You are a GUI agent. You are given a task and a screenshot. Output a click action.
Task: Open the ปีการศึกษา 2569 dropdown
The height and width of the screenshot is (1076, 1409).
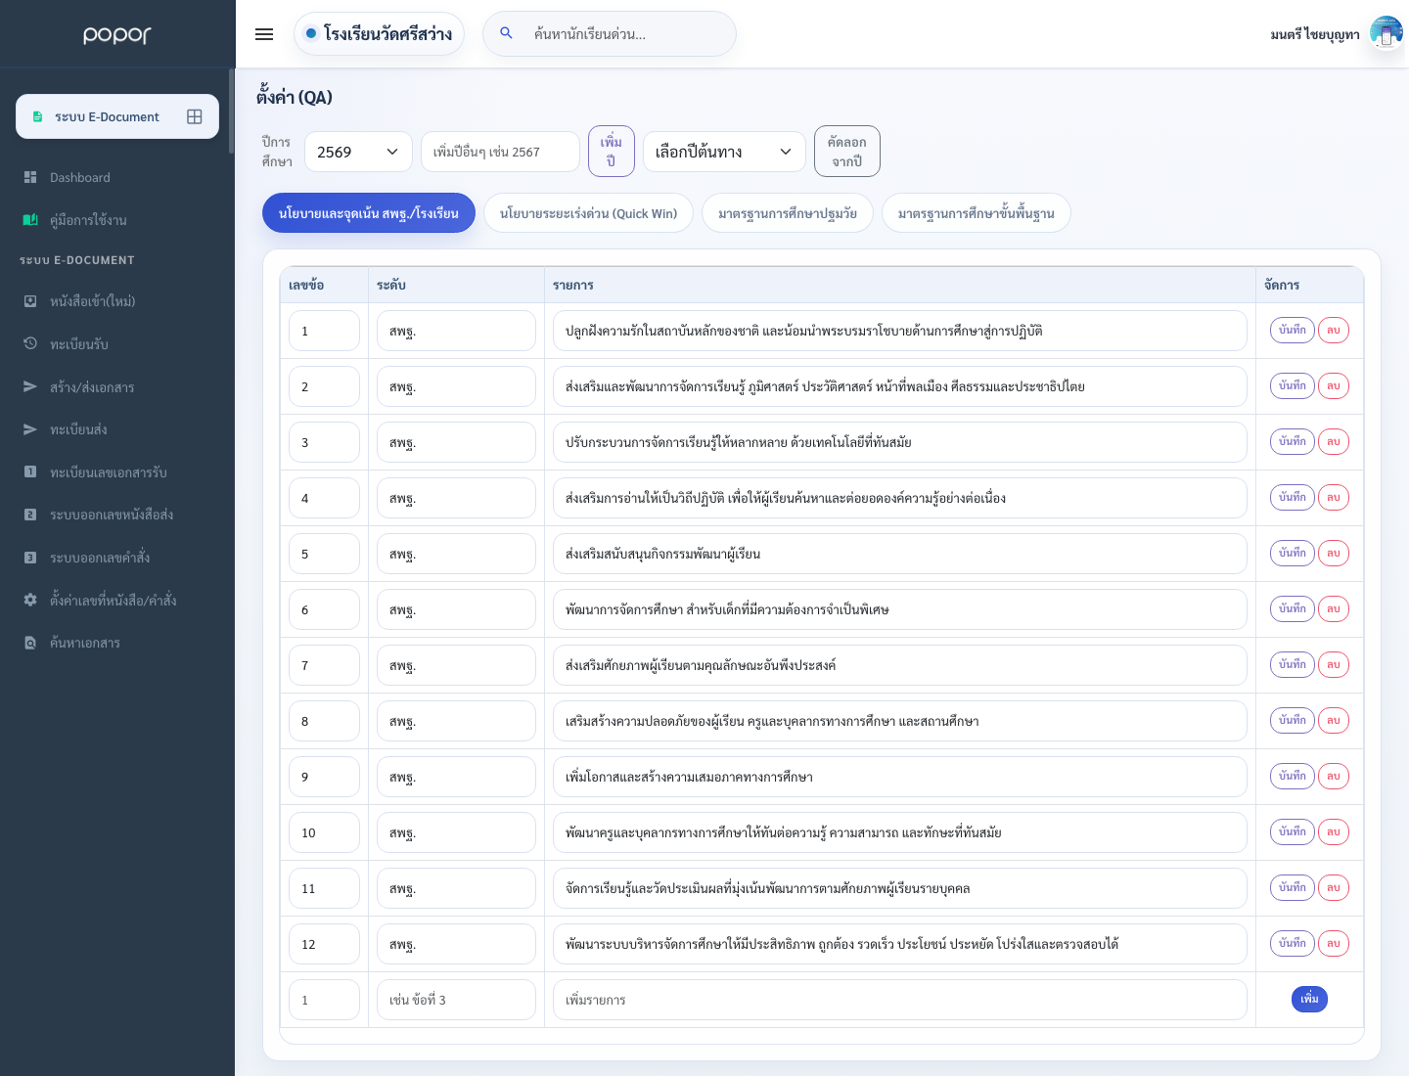[358, 152]
